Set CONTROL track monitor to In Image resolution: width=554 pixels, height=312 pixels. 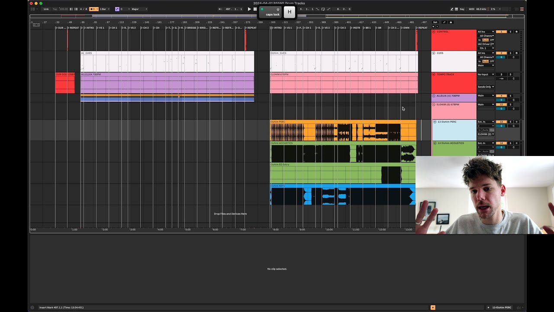[x=480, y=40]
